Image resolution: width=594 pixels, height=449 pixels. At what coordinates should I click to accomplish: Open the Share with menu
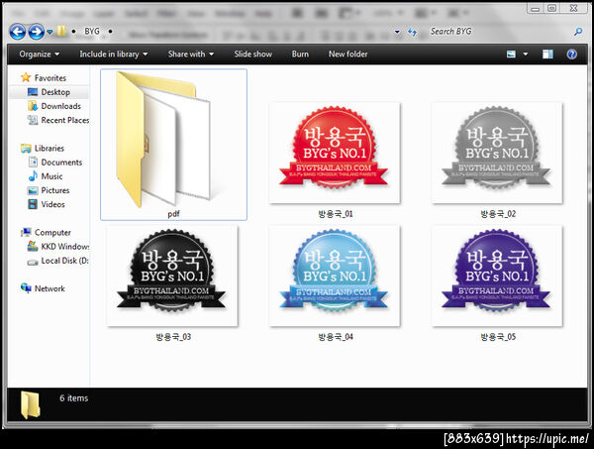click(190, 54)
